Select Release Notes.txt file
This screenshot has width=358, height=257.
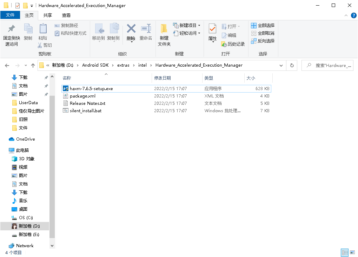pyautogui.click(x=166, y=103)
